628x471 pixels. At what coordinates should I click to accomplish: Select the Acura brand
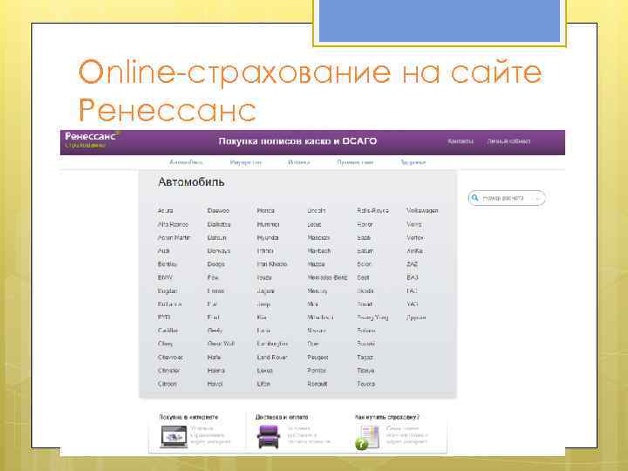tap(166, 211)
